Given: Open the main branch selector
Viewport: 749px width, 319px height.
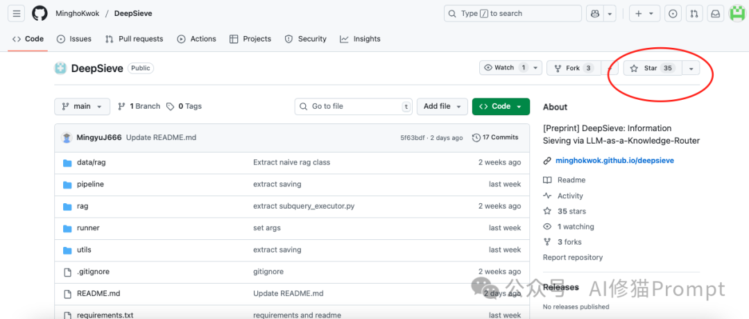Looking at the screenshot, I should point(82,107).
